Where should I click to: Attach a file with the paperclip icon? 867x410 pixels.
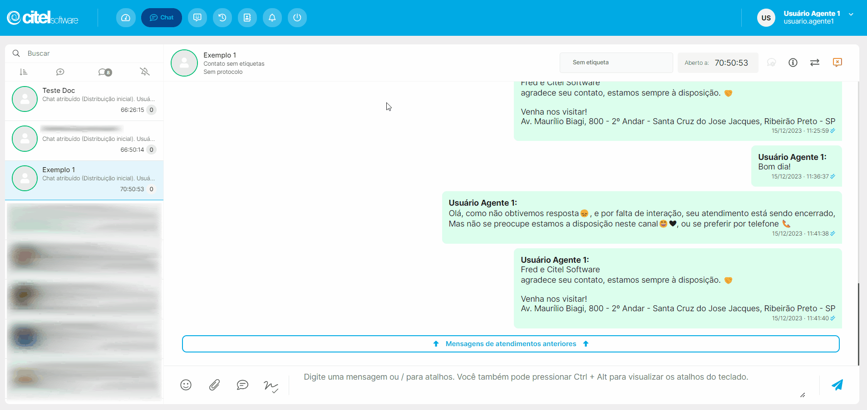pyautogui.click(x=214, y=385)
